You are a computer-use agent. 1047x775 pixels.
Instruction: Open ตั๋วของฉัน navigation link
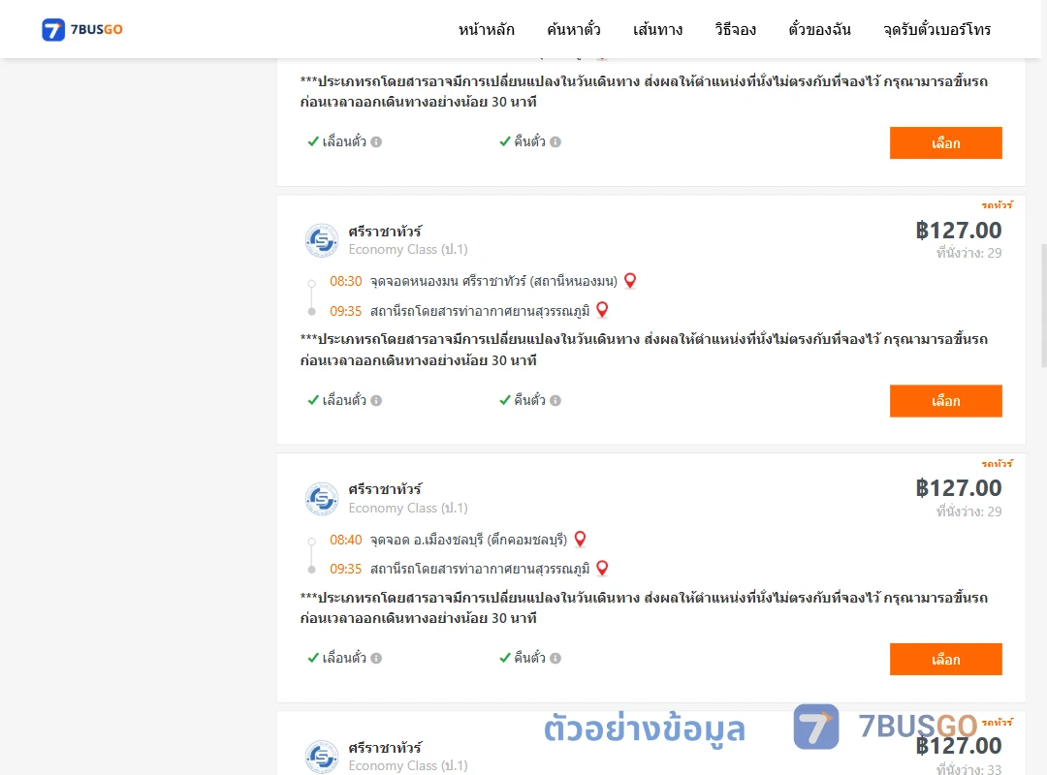tap(819, 29)
